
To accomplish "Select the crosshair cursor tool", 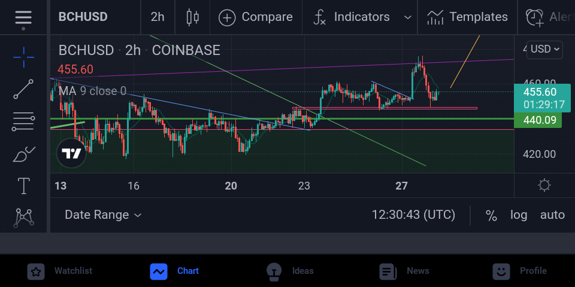I will tap(23, 57).
